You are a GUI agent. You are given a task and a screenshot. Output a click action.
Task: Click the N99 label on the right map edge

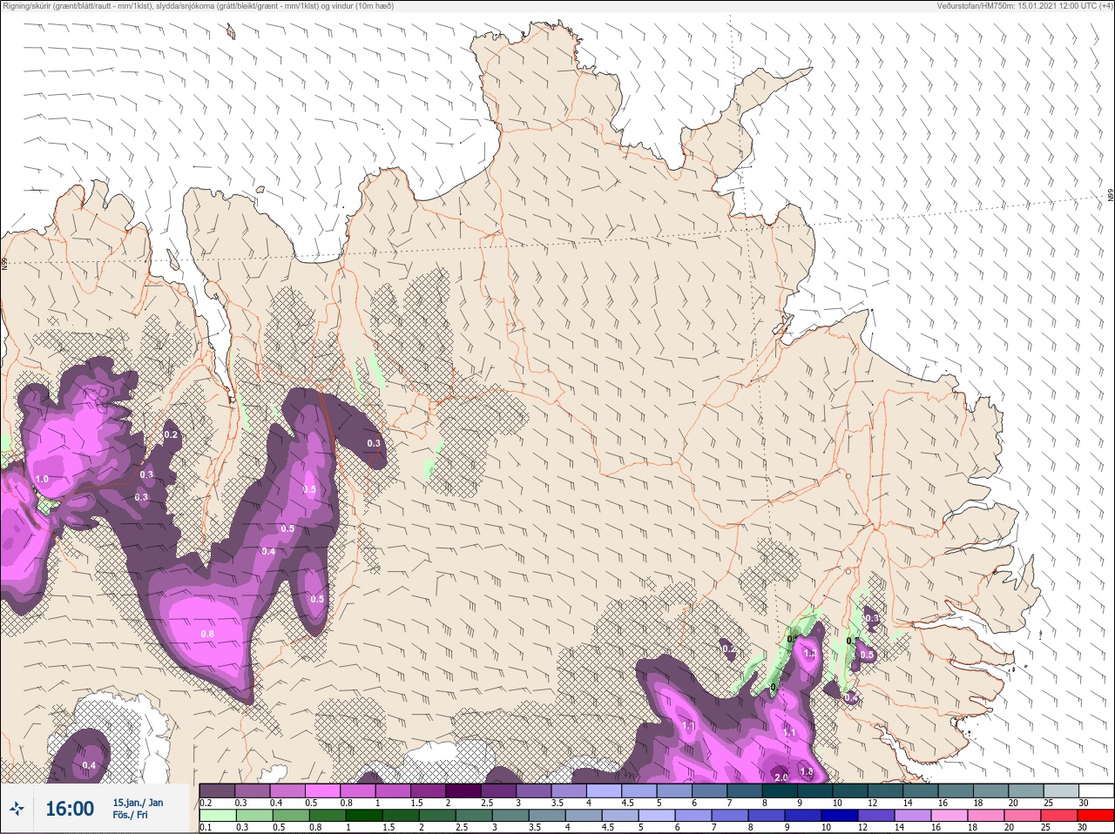[x=1111, y=196]
